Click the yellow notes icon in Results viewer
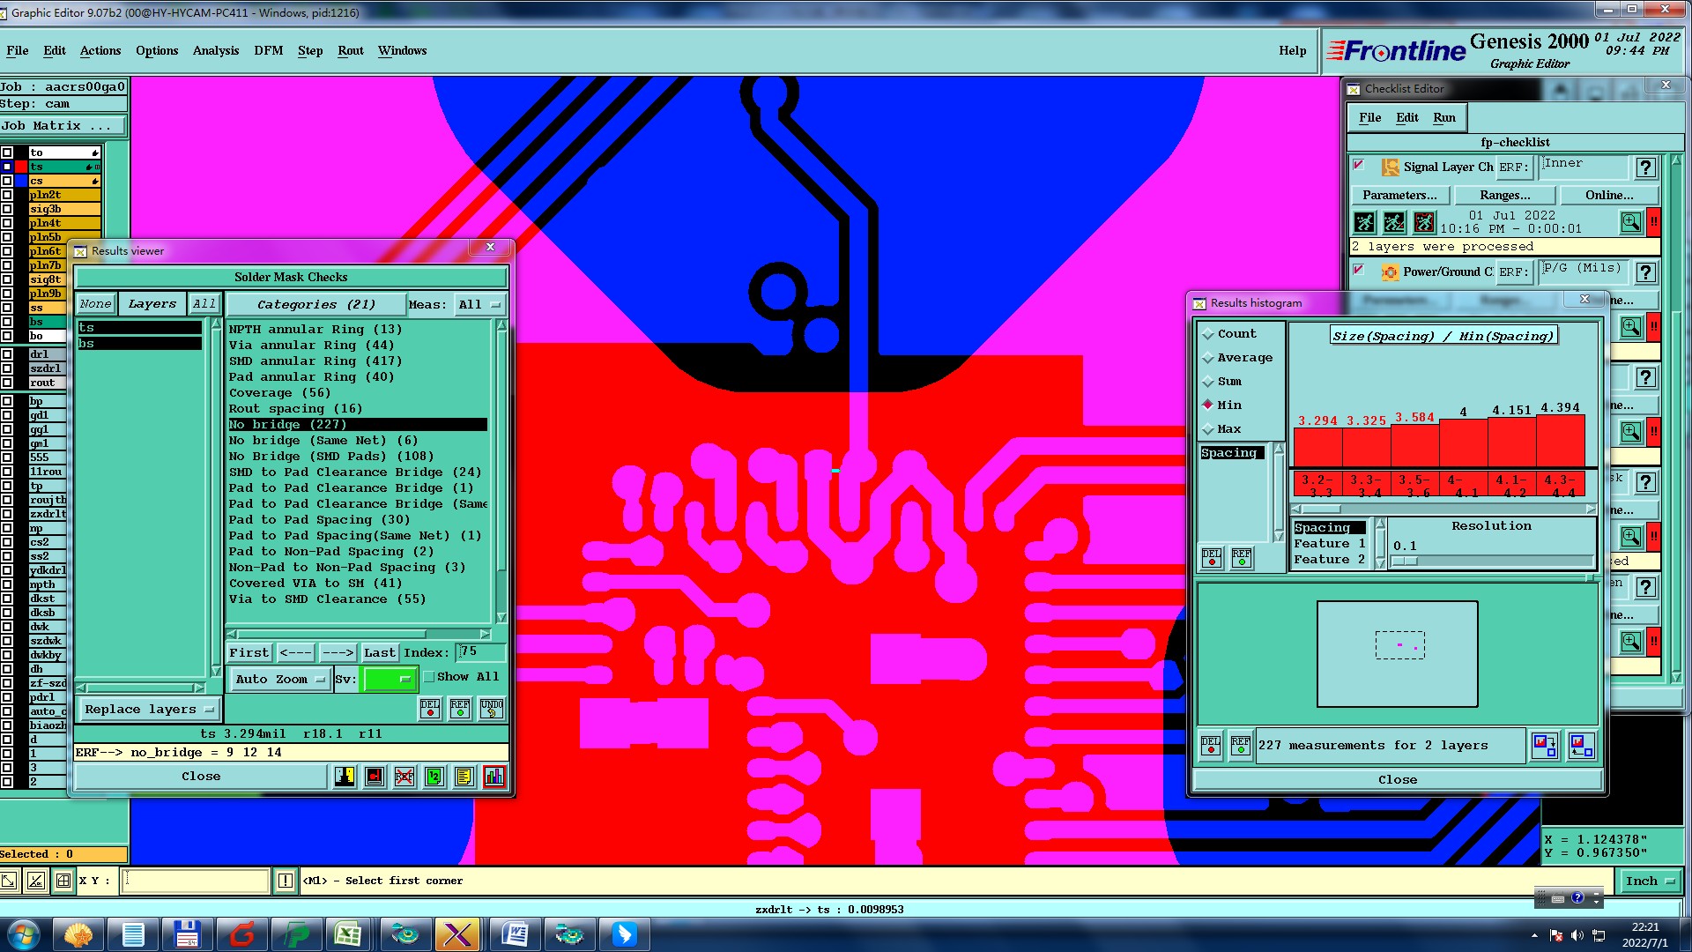1692x952 pixels. coord(464,777)
